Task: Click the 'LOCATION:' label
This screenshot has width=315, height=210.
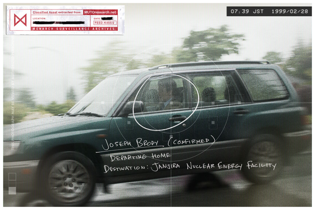Action: point(39,19)
